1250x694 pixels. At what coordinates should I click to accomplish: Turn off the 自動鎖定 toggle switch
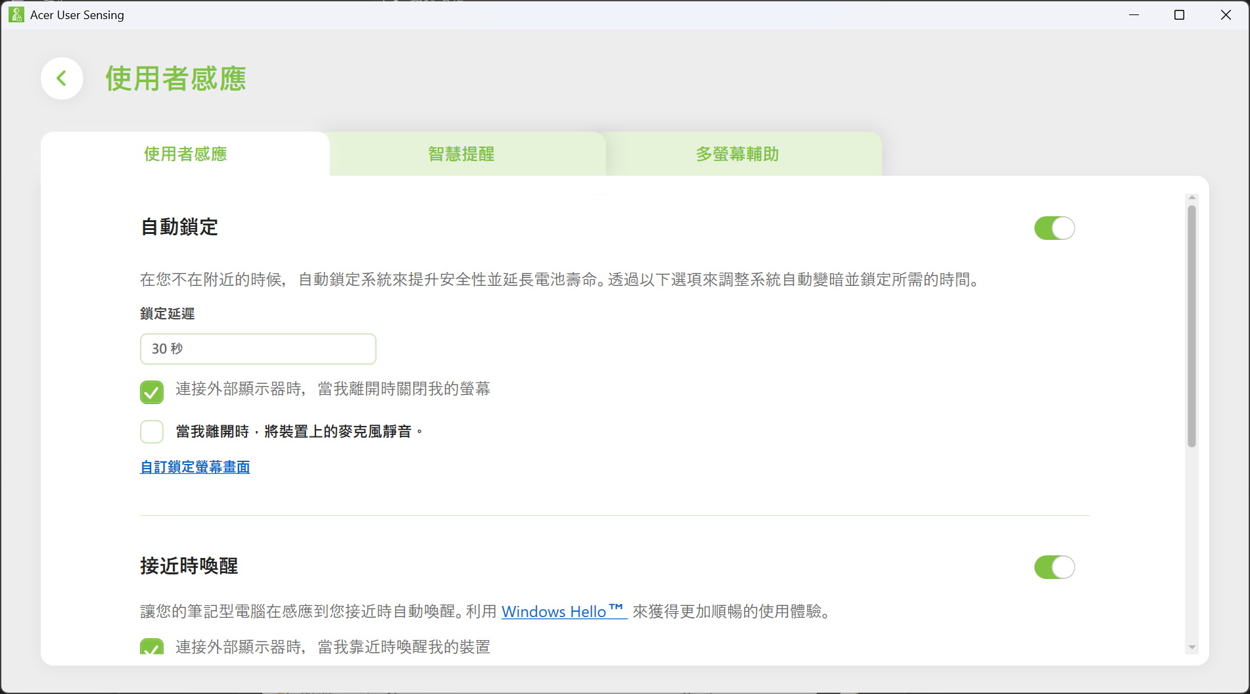point(1054,228)
